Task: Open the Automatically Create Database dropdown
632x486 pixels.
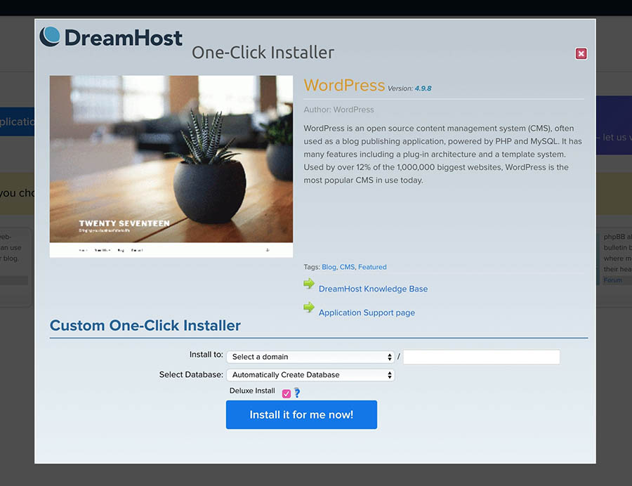Action: pos(310,375)
